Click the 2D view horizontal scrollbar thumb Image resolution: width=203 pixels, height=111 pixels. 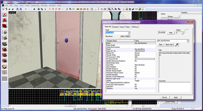tap(70, 106)
